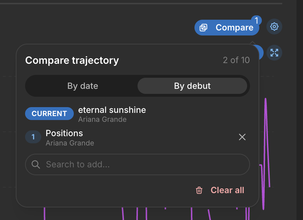The image size is (303, 220).
Task: Click the purple trajectory line peak
Action: pos(265,99)
